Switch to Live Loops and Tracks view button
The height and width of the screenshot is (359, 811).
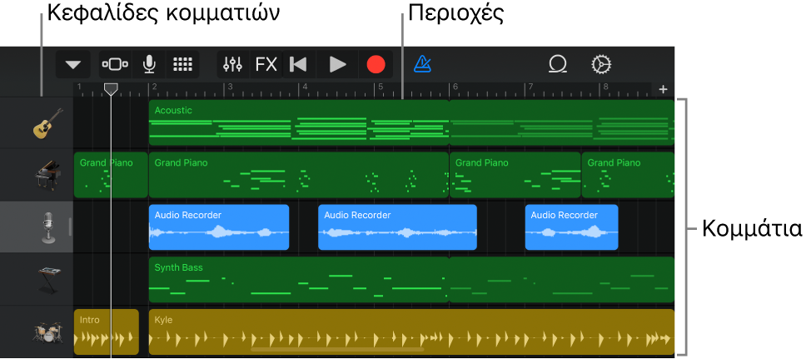[x=116, y=65]
